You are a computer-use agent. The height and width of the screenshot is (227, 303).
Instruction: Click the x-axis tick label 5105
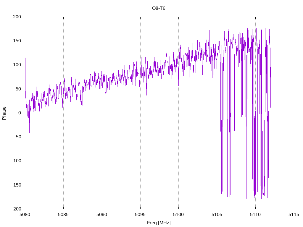[217, 215]
